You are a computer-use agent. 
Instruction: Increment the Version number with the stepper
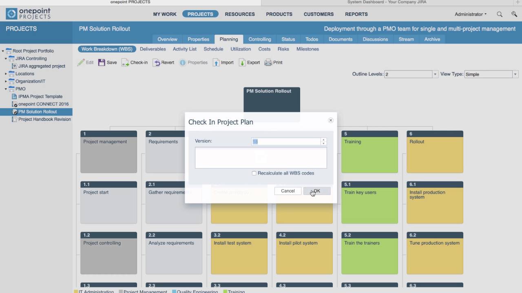[x=323, y=140]
